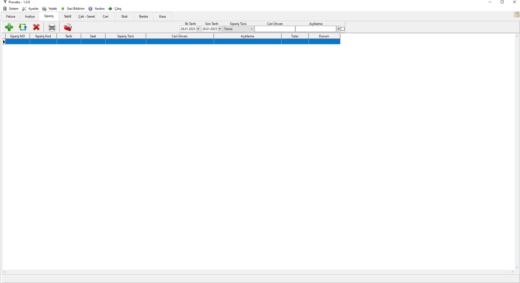
Task: Open the Ayarlar menu
Action: click(31, 9)
